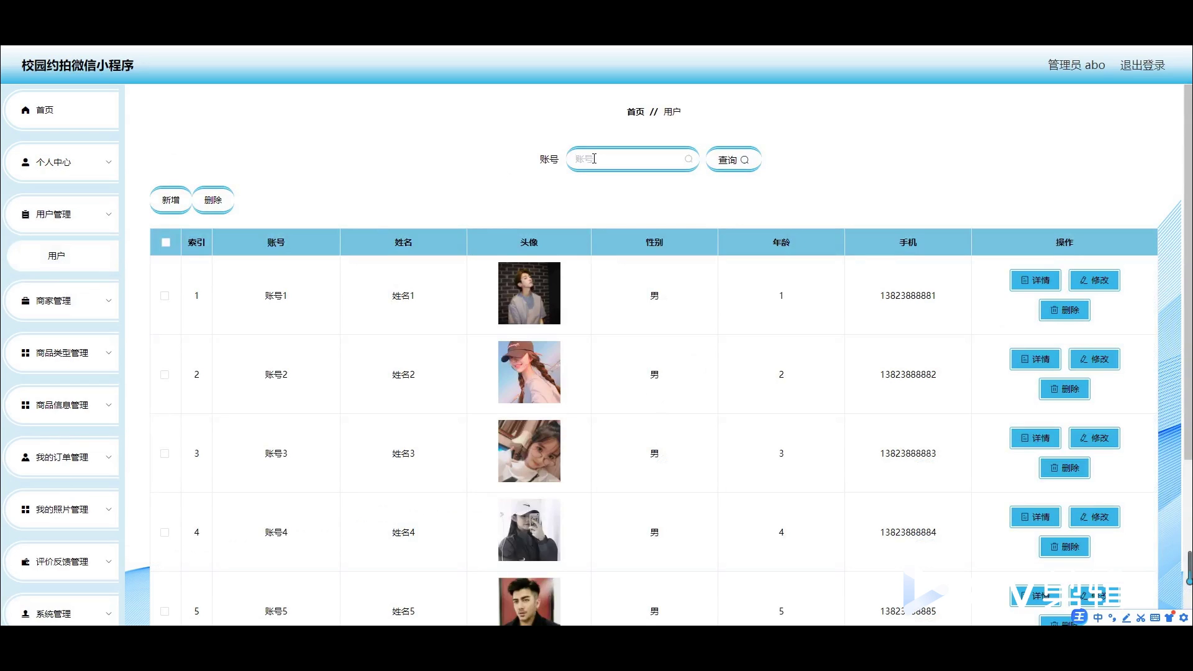Click the 年龄 column header
1193x671 pixels.
(781, 242)
